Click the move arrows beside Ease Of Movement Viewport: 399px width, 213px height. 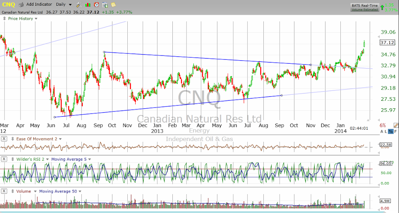(x=12, y=139)
